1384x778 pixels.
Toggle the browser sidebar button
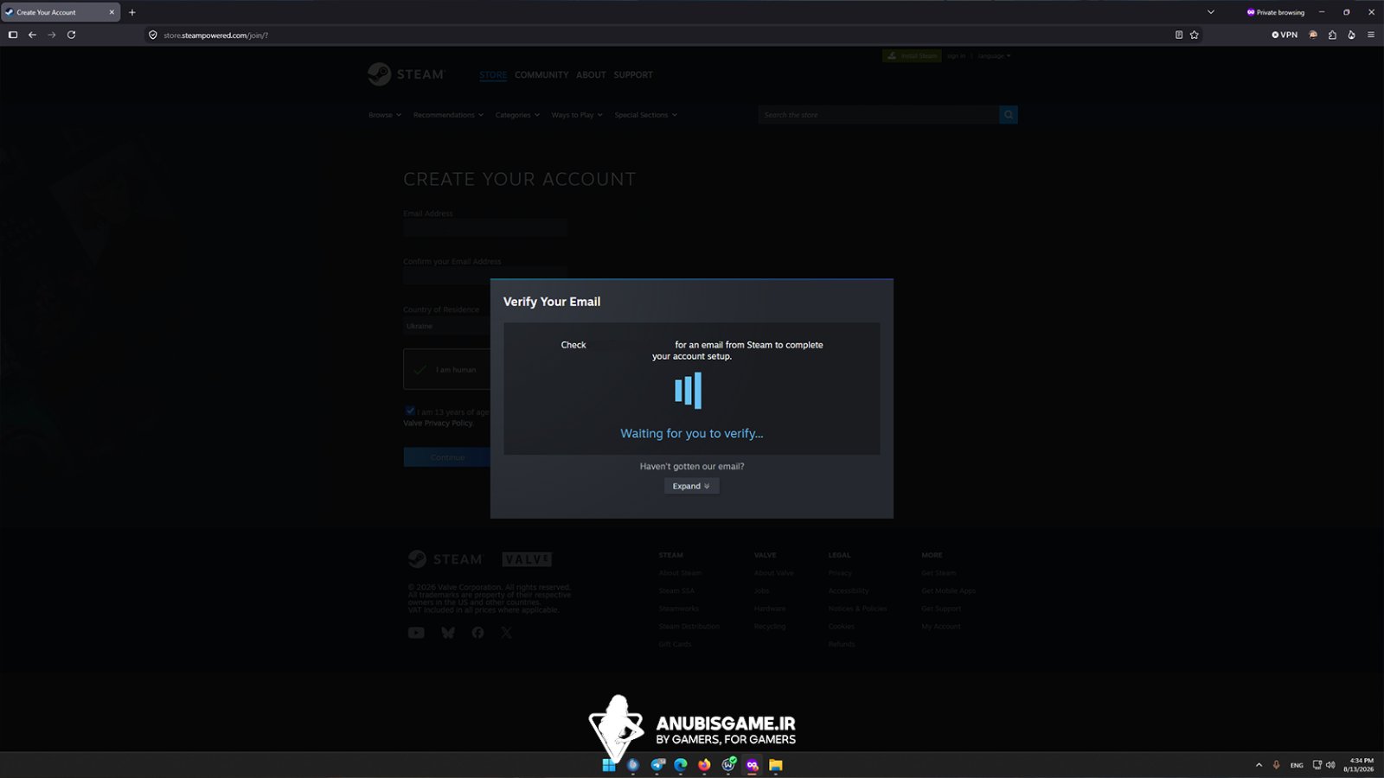(13, 35)
